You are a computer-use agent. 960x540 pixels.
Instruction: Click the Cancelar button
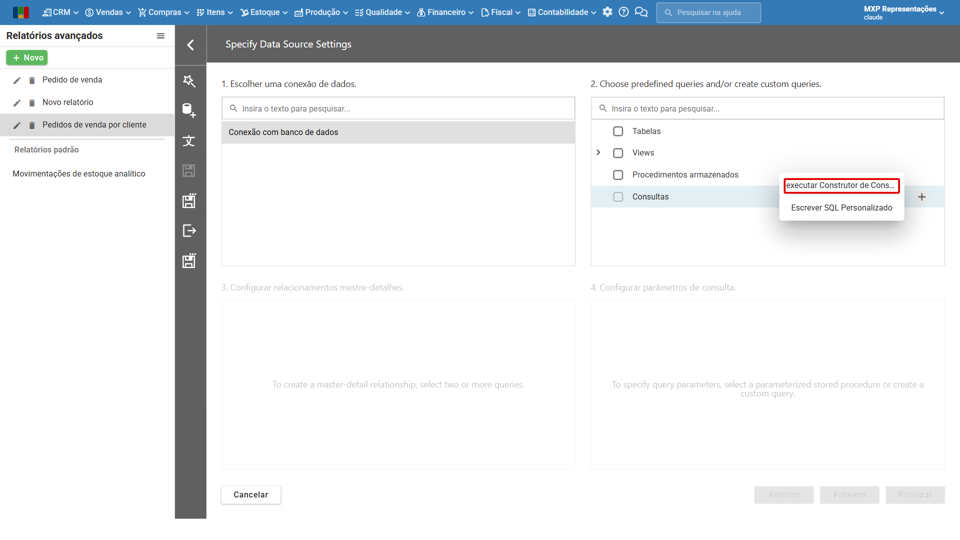[x=251, y=495]
